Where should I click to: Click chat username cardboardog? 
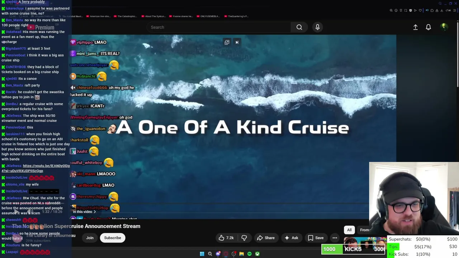pos(89,185)
